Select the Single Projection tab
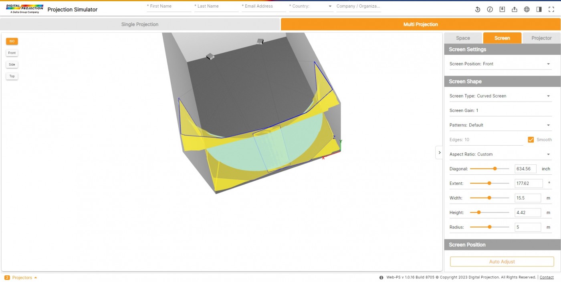The image size is (561, 282). pyautogui.click(x=140, y=24)
